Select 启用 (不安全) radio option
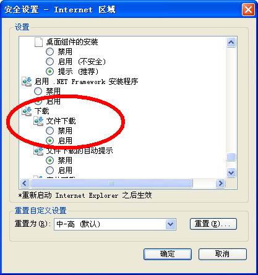Screen dimensions: 258x275 [49, 62]
